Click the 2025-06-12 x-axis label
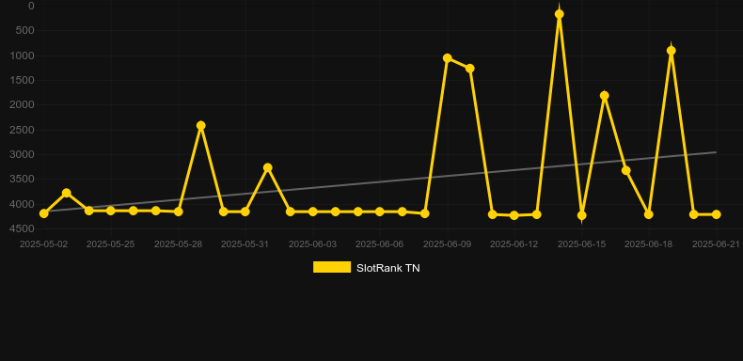The image size is (743, 361). click(x=514, y=244)
